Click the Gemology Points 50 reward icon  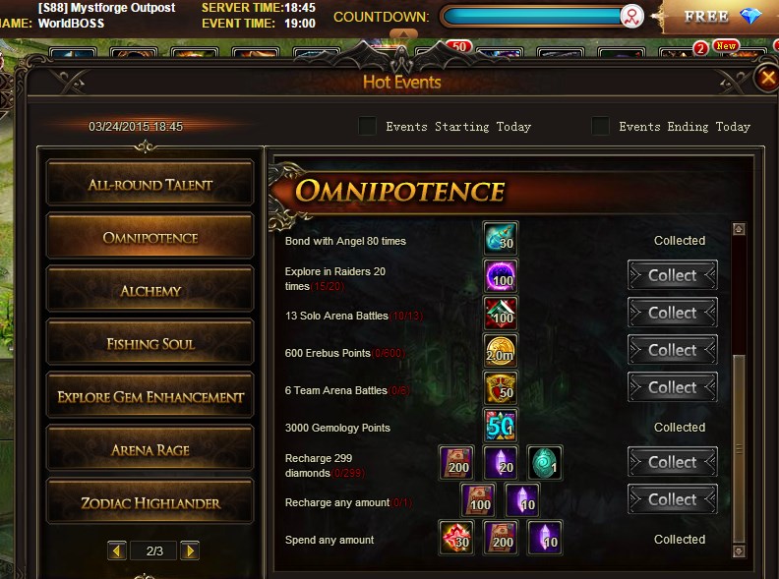[x=501, y=426]
